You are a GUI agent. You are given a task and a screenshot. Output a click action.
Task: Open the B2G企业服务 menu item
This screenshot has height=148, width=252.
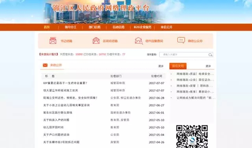pyautogui.click(x=143, y=27)
